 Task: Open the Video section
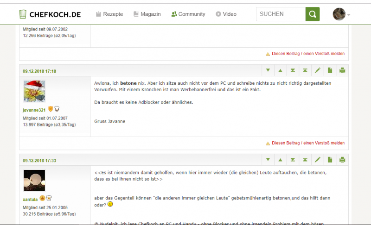(226, 14)
